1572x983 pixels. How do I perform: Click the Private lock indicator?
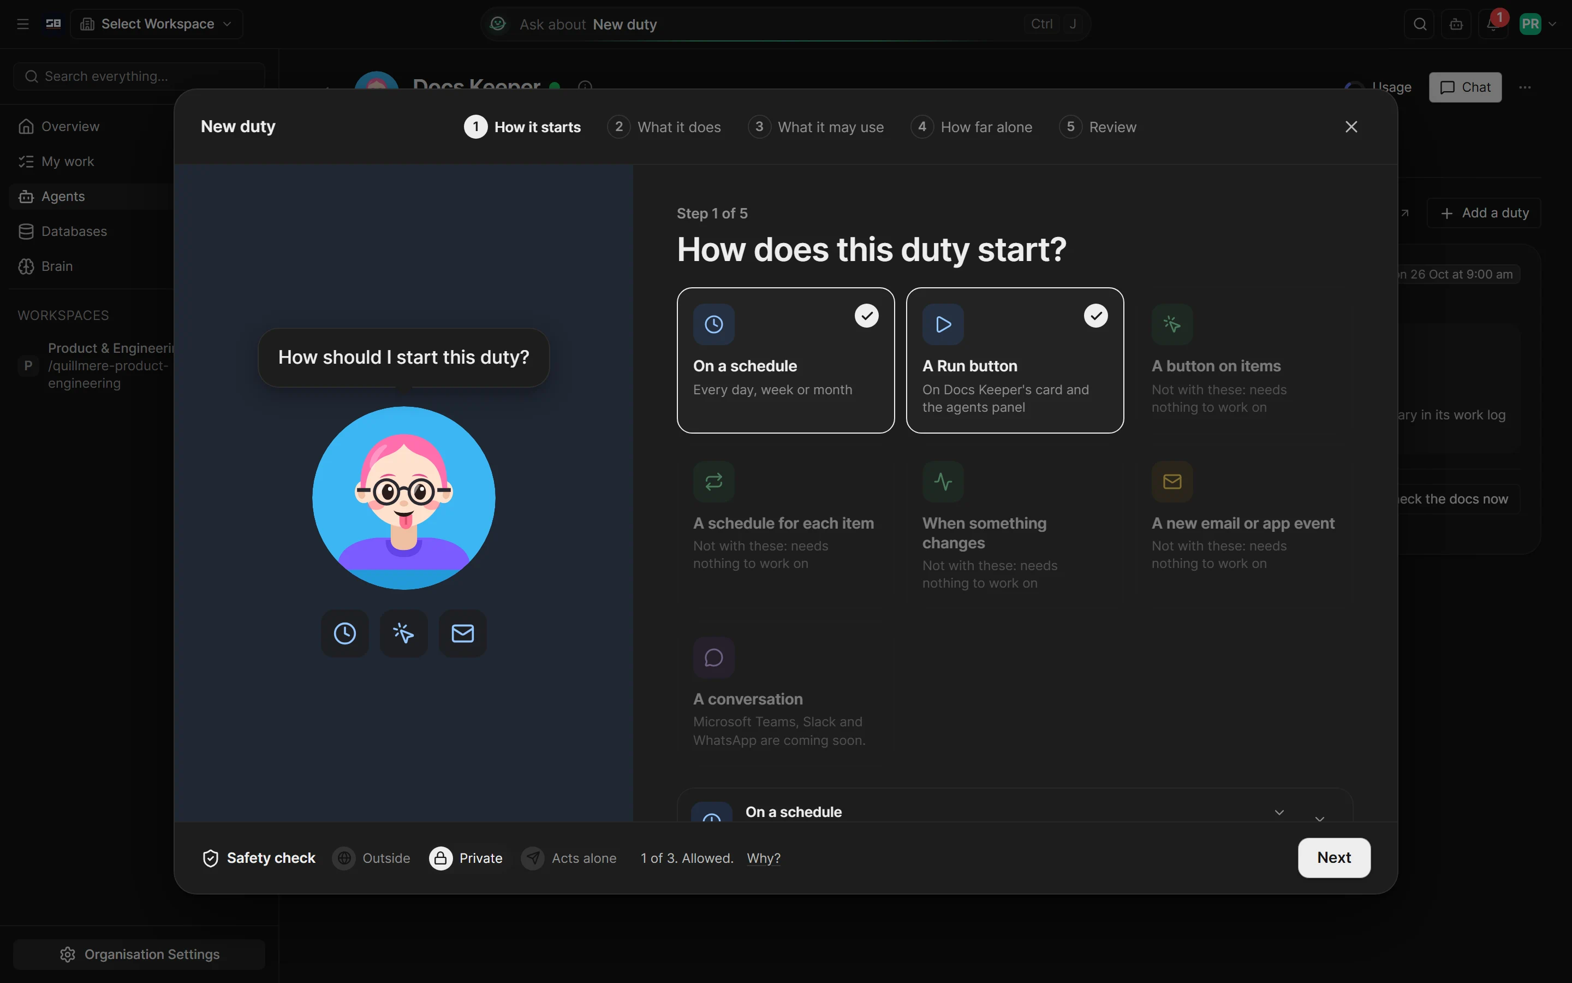[466, 858]
